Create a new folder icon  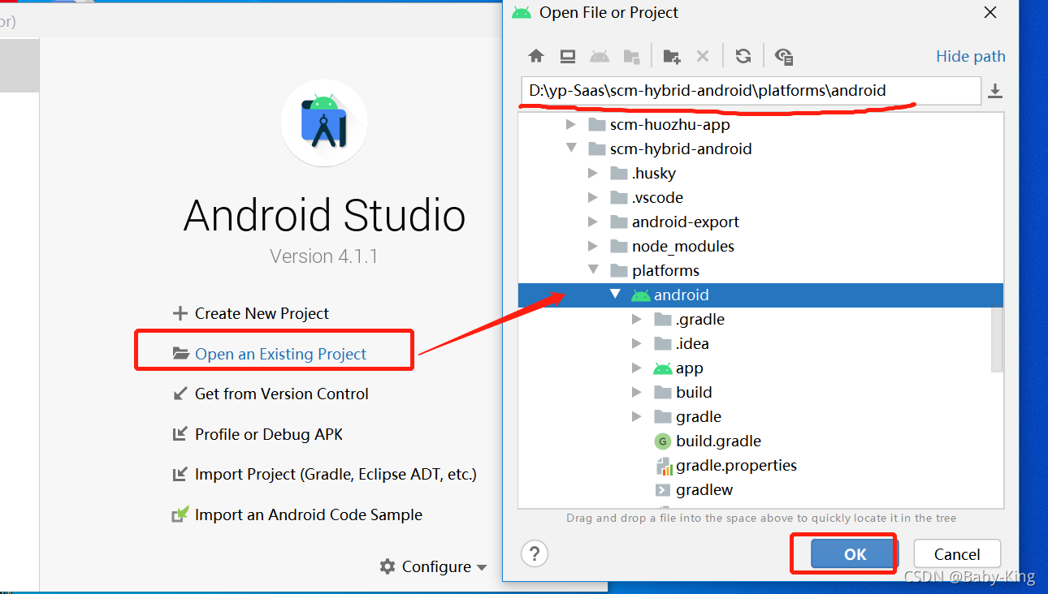[x=671, y=56]
